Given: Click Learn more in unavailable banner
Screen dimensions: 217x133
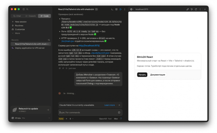Looking at the screenshot, I should pyautogui.click(x=110, y=105).
